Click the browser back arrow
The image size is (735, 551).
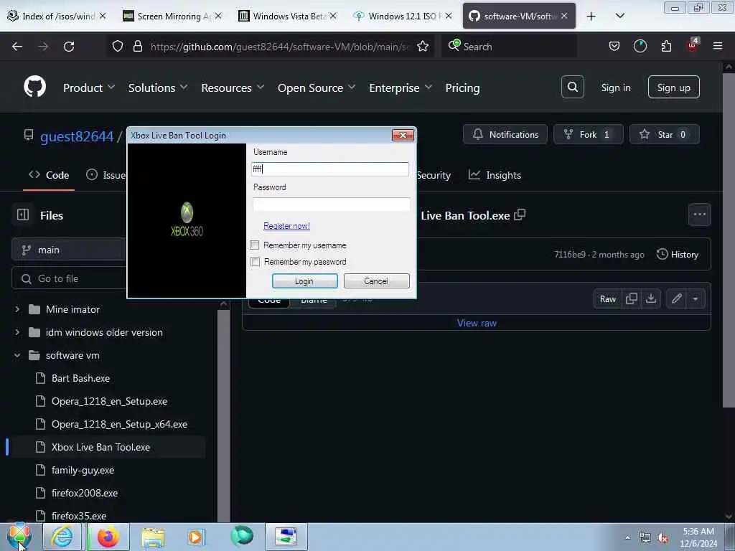17,47
